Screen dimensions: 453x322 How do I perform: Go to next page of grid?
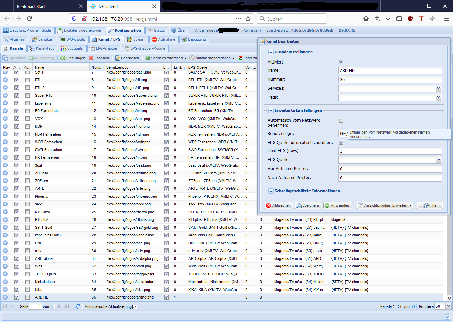pos(59,306)
